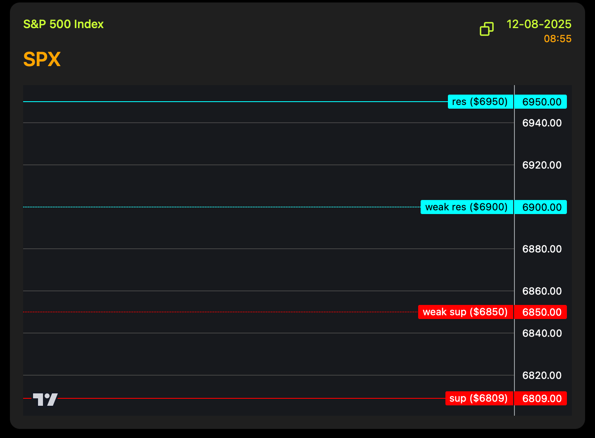Click the 6920.00 price axis label

click(542, 165)
